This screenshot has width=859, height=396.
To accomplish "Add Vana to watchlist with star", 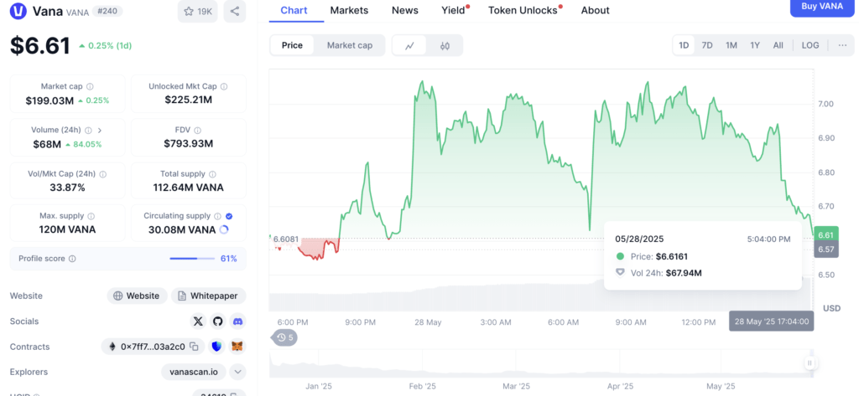I will [197, 11].
